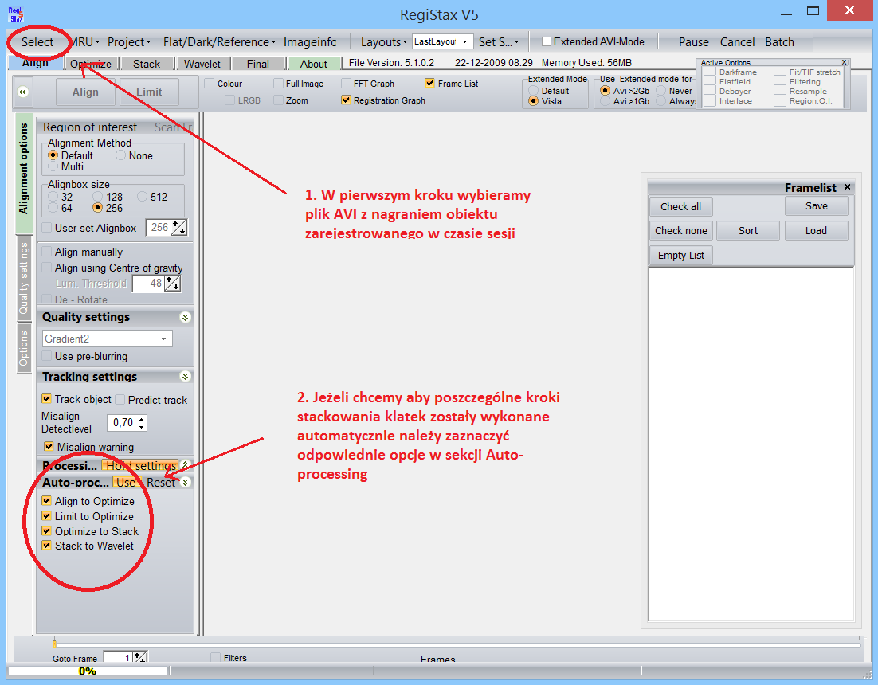
Task: Expand the Auto-processing section chevron
Action: click(x=186, y=482)
